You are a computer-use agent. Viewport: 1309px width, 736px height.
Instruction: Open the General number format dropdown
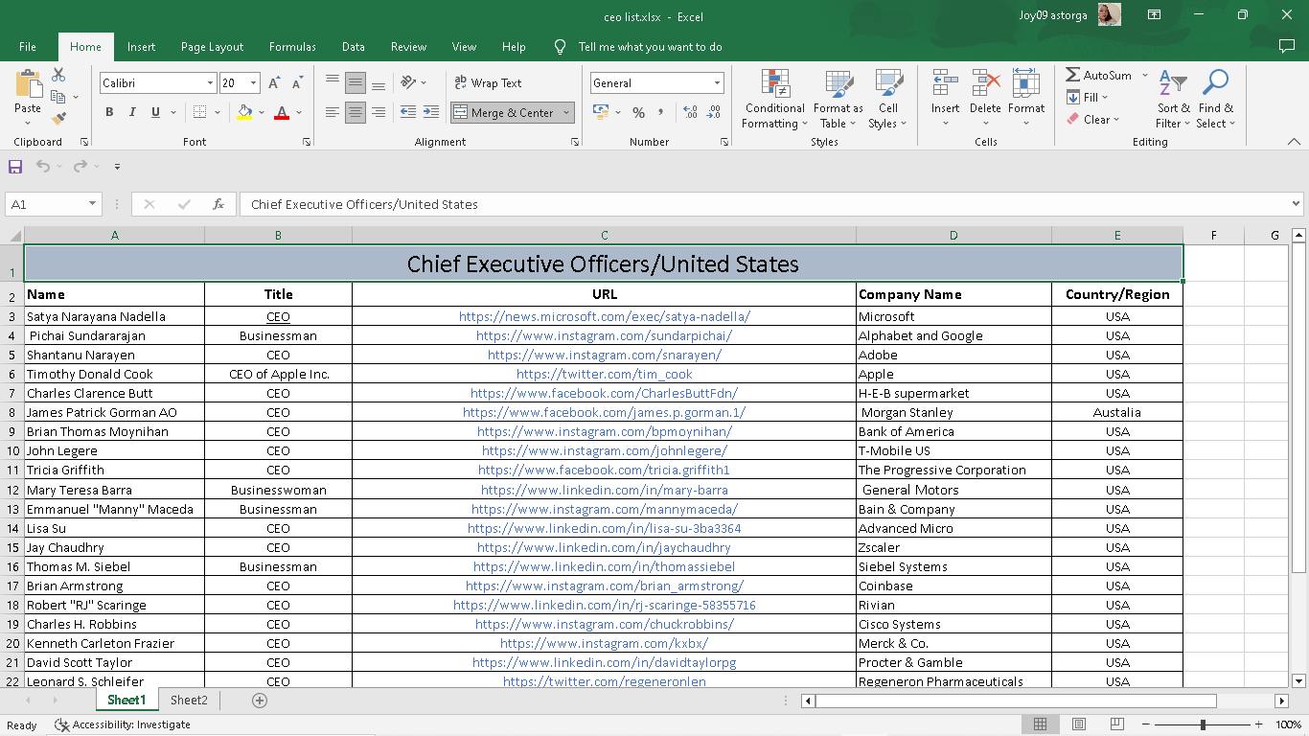[716, 83]
